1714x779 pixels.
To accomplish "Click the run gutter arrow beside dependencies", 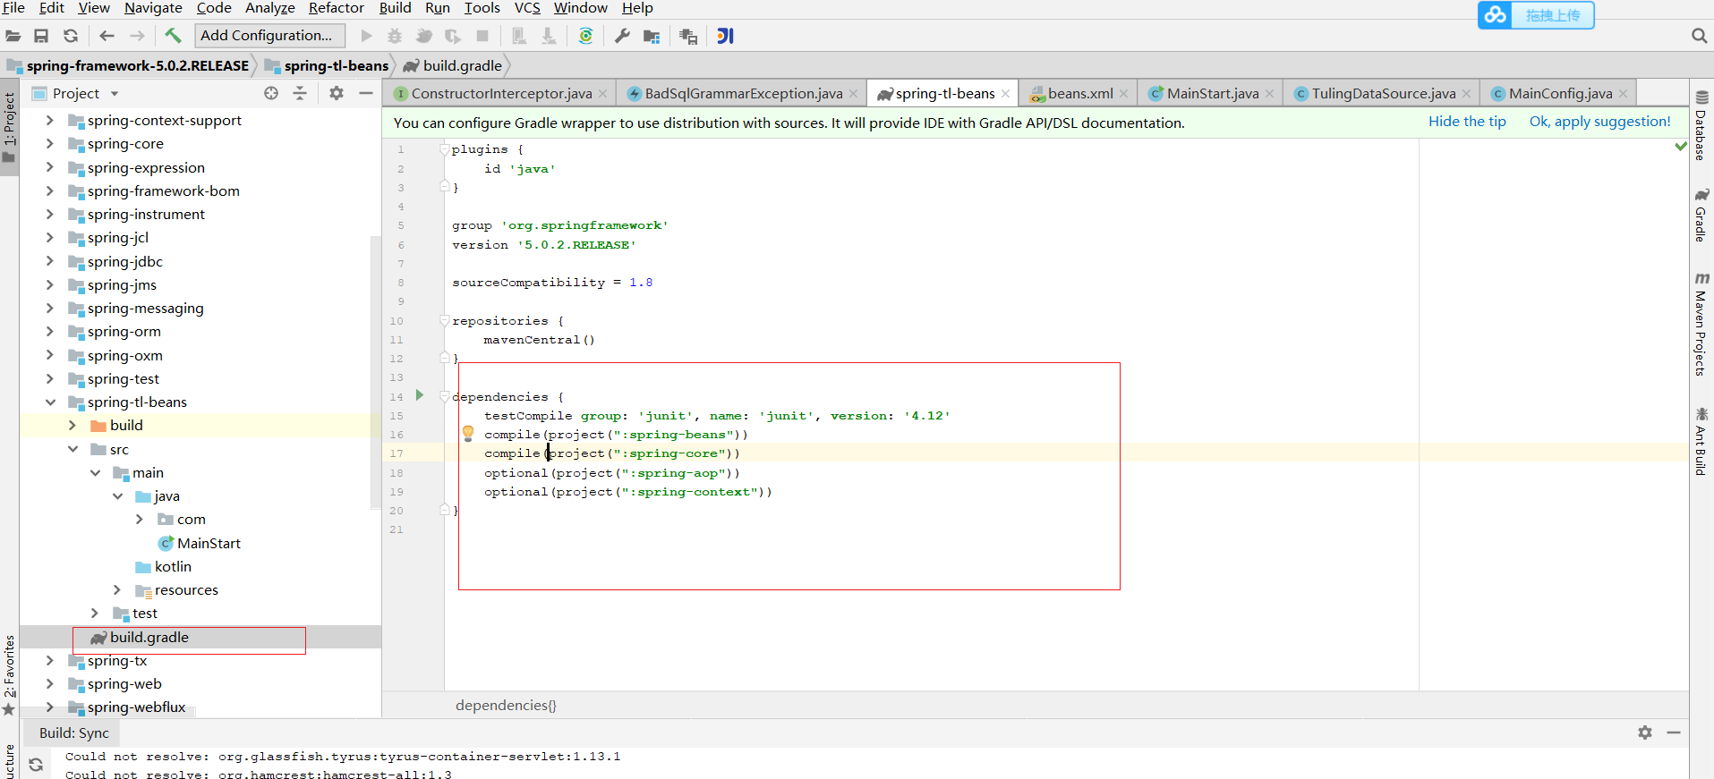I will (420, 395).
